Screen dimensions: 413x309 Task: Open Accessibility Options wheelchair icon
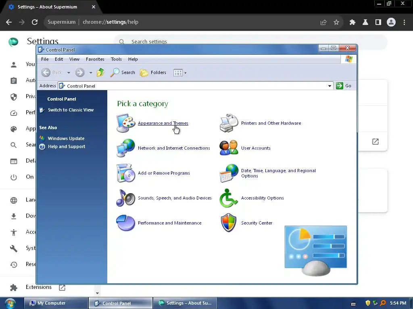[229, 198]
